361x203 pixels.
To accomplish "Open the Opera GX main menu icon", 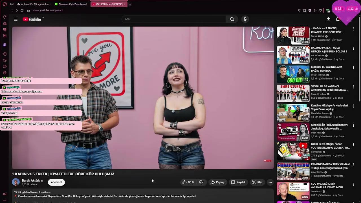I will pos(5,4).
